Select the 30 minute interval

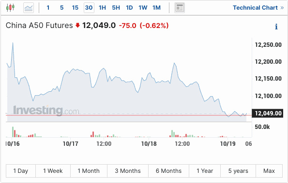(x=89, y=8)
